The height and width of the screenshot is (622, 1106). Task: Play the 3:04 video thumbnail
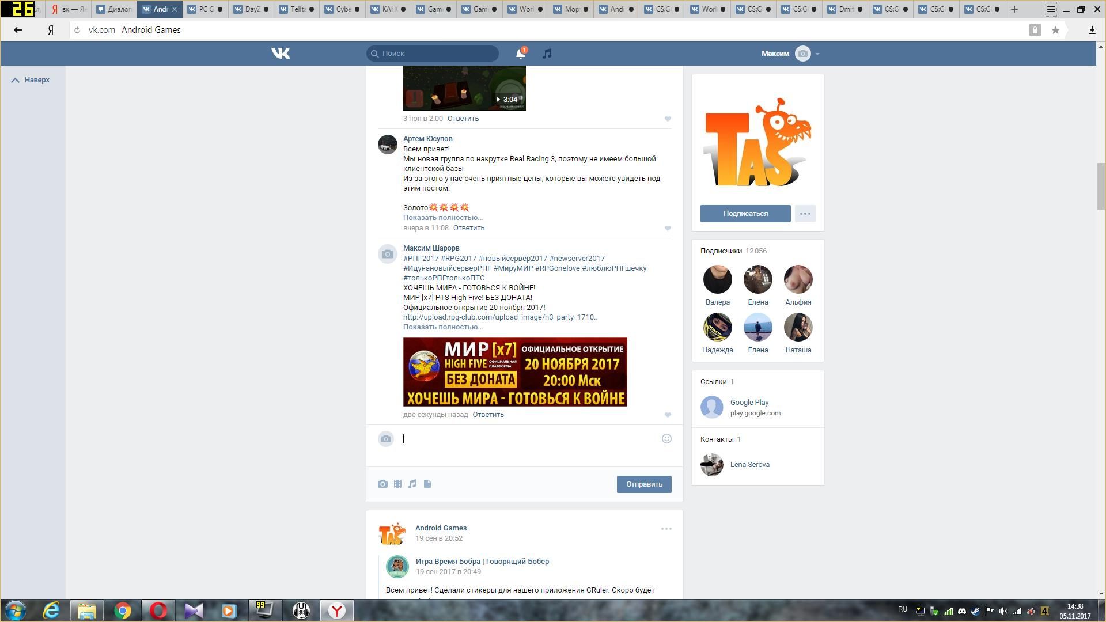464,89
